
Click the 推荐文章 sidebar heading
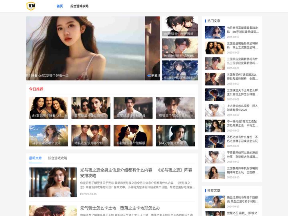[214, 190]
